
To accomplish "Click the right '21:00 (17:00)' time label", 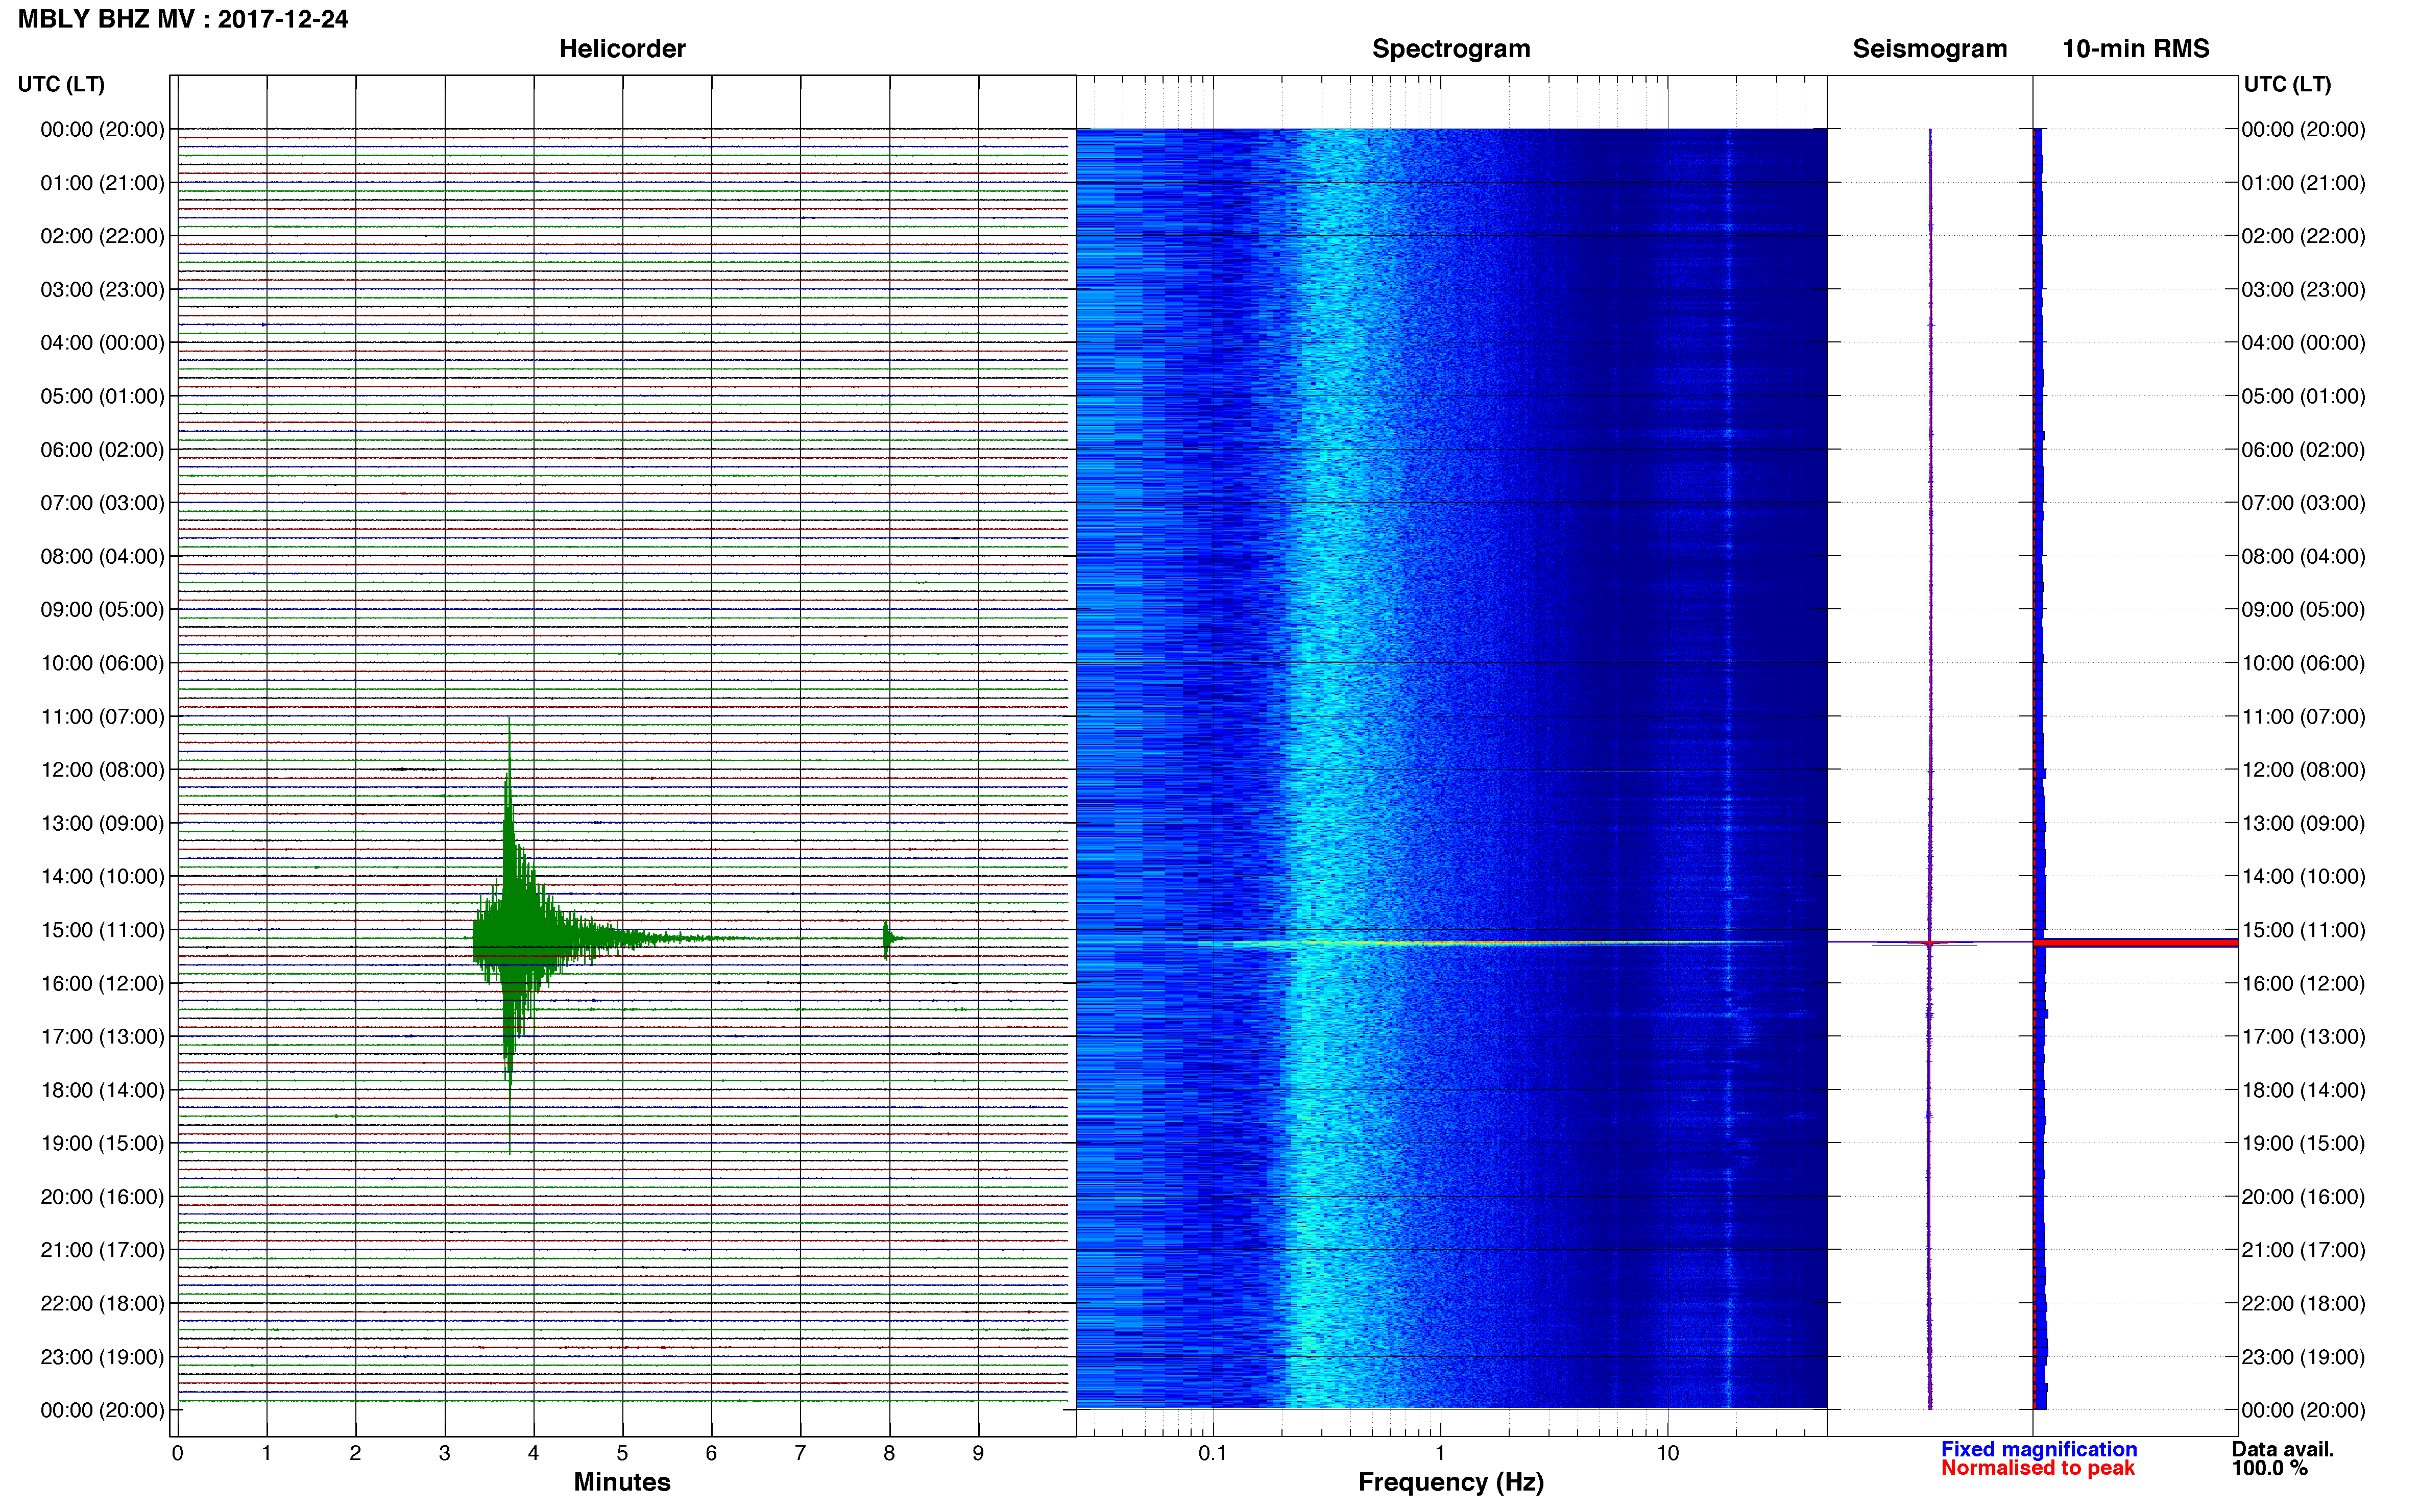I will pyautogui.click(x=2303, y=1250).
